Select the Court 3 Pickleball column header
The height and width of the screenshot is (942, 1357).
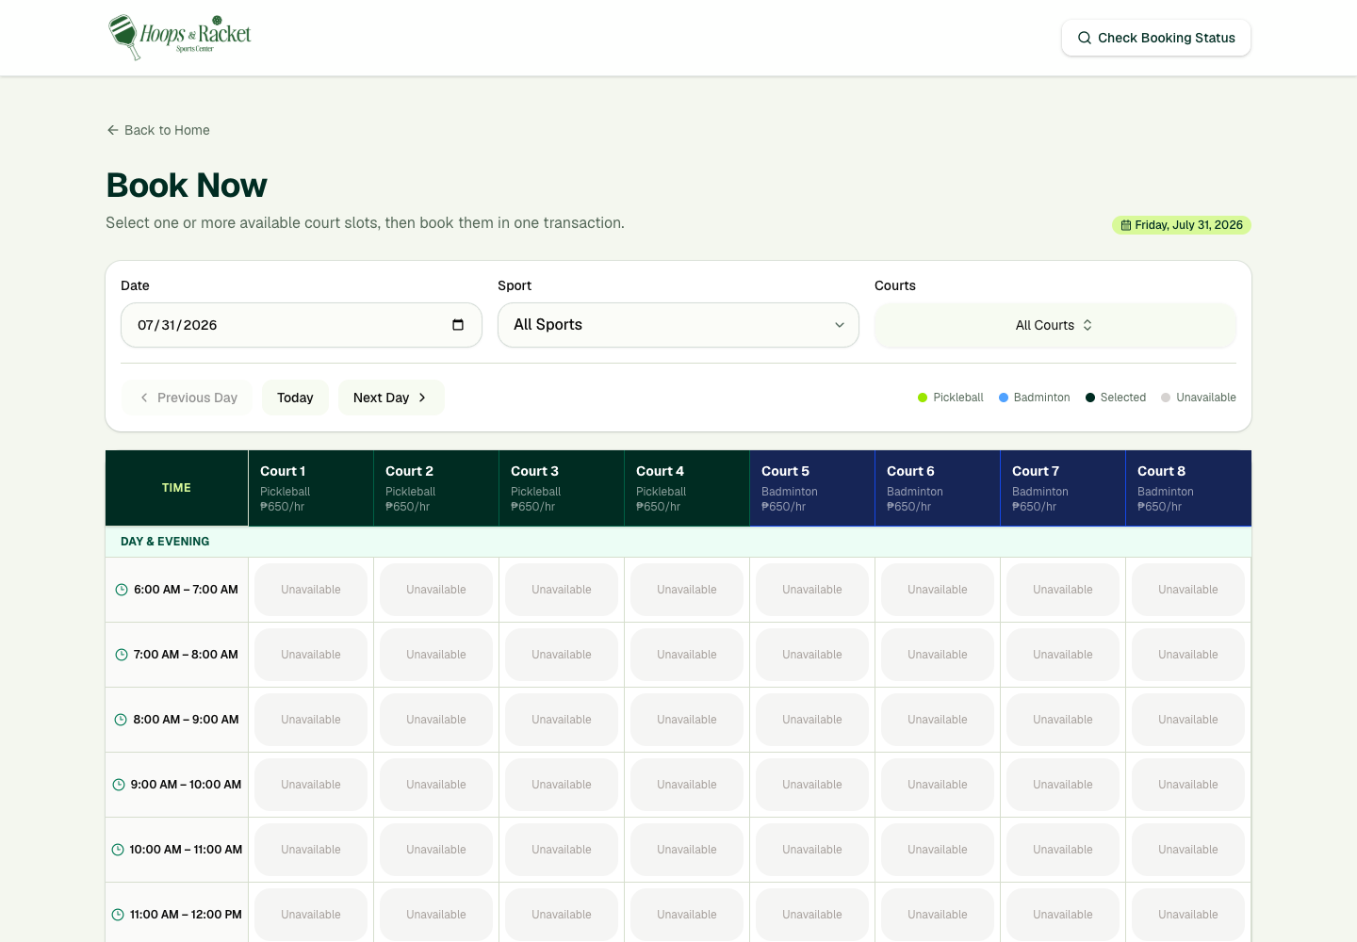(x=562, y=488)
